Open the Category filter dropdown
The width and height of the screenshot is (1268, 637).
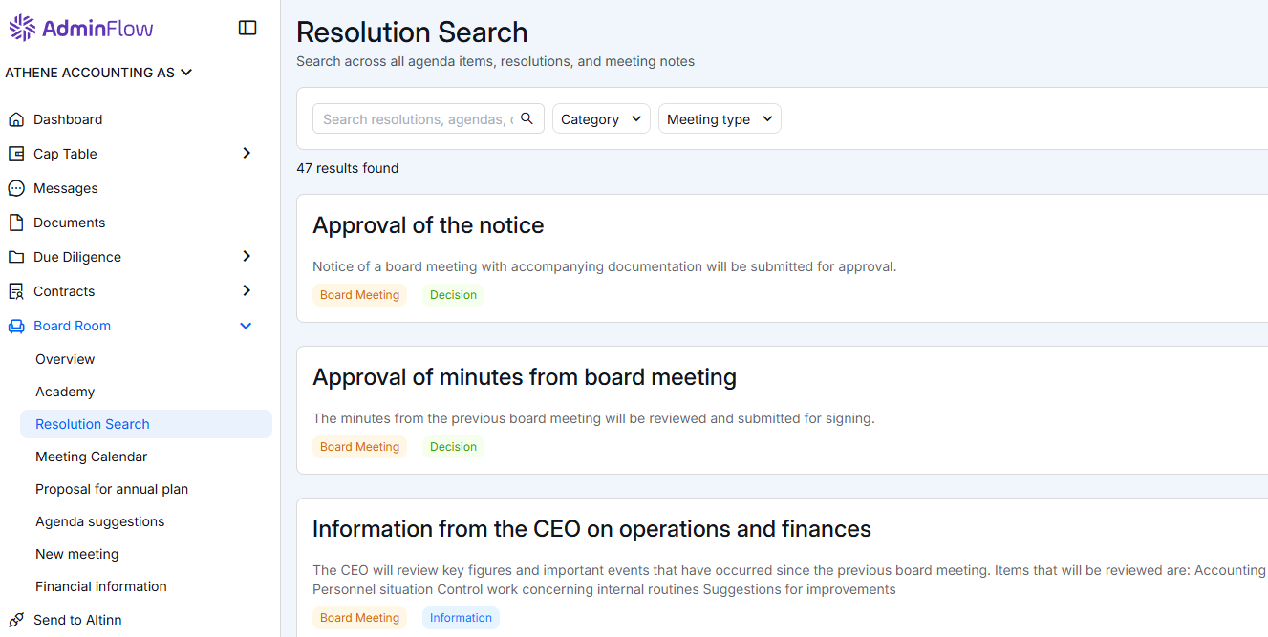[601, 119]
